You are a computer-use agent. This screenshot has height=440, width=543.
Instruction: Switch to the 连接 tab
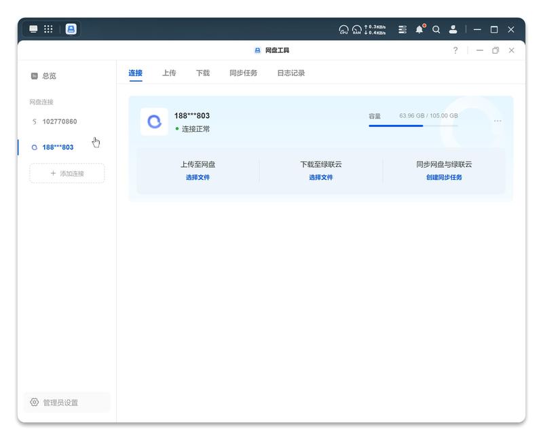point(135,73)
